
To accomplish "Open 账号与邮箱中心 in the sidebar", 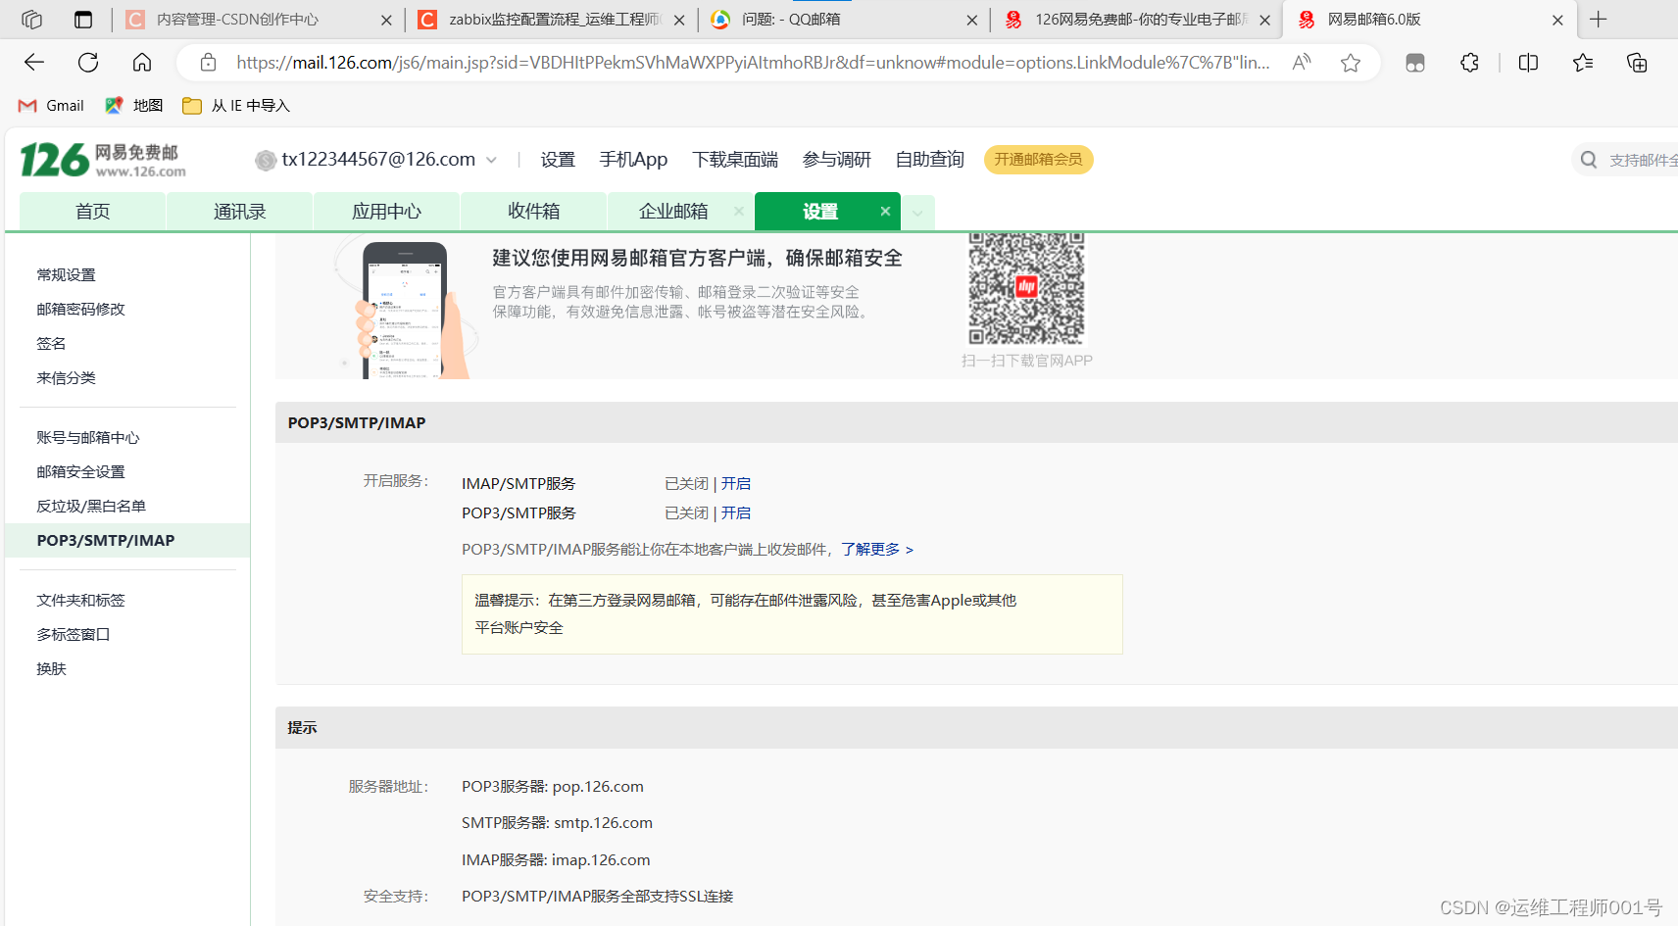I will coord(88,438).
